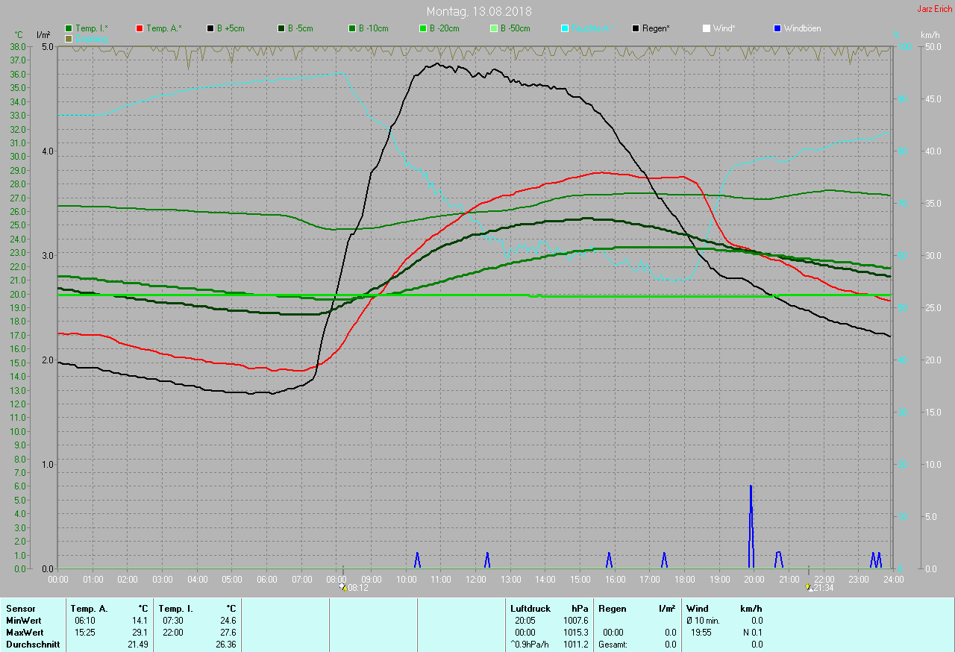This screenshot has width=955, height=652.
Task: Select the average outside temperature value 21.49
Action: click(137, 644)
